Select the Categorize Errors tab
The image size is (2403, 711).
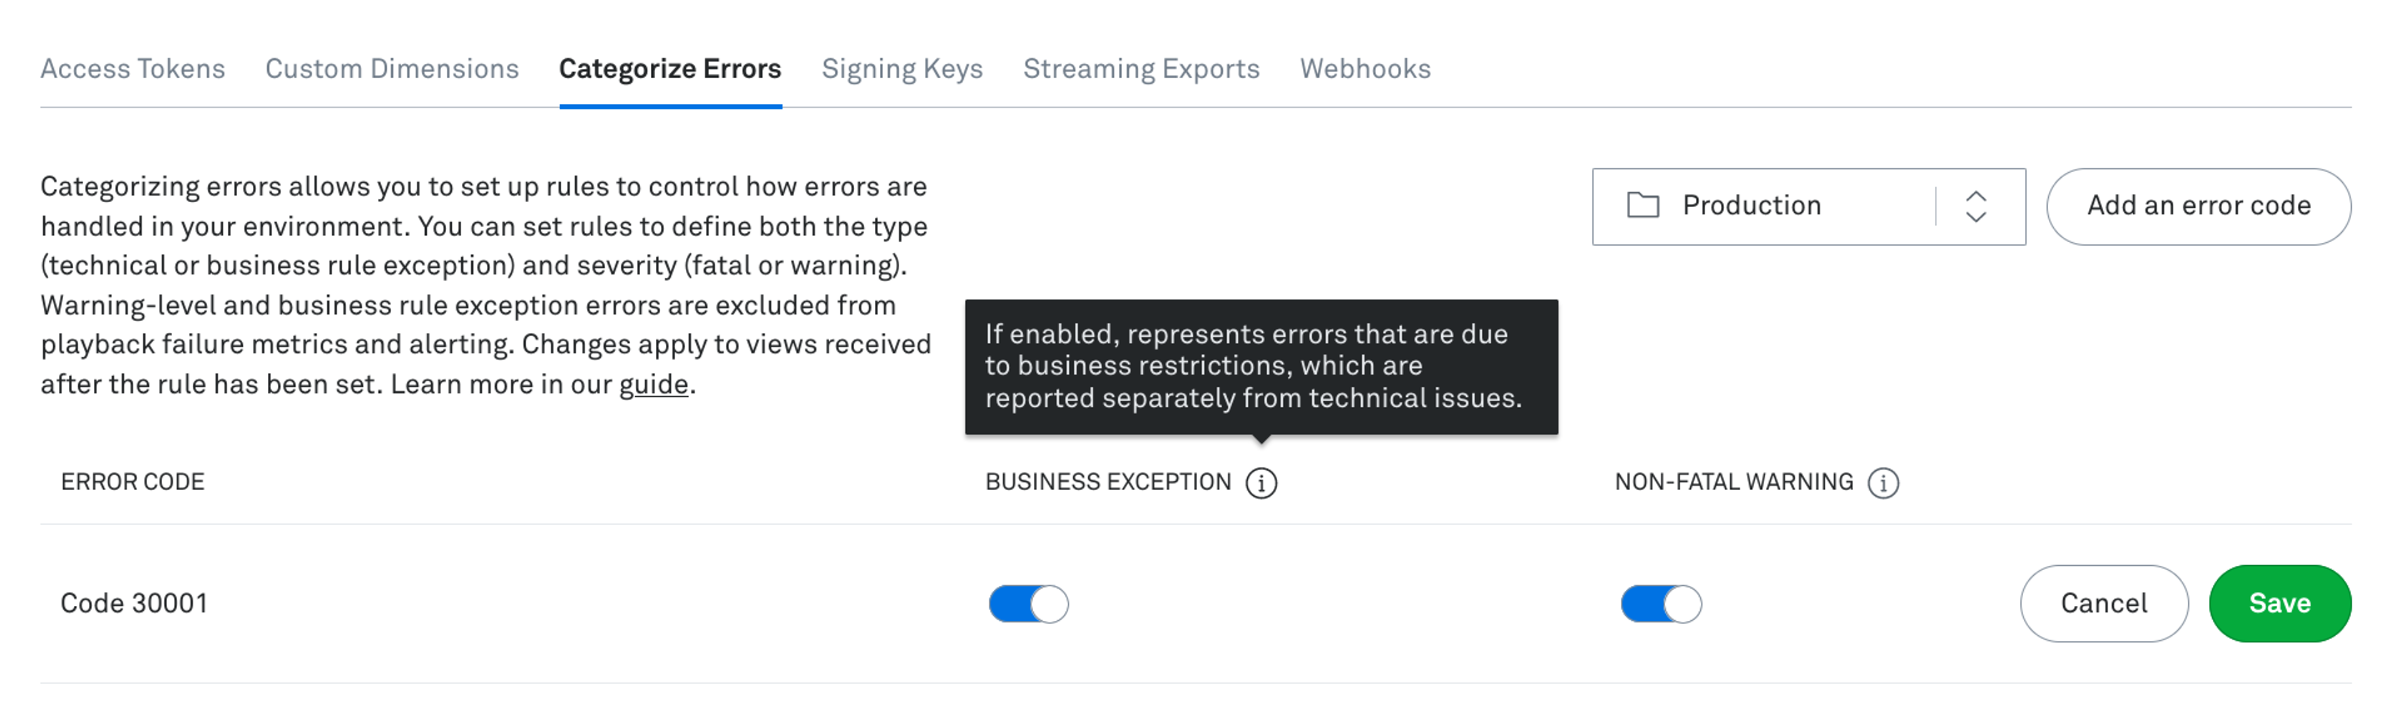[670, 67]
